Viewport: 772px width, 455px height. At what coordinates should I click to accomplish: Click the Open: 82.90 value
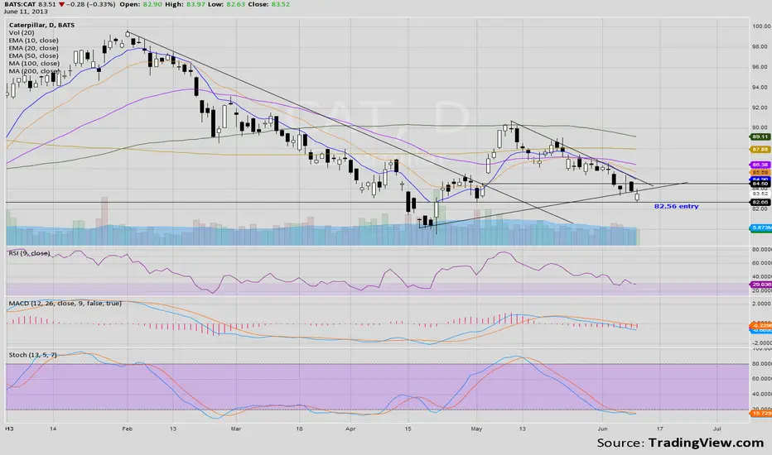pyautogui.click(x=141, y=4)
